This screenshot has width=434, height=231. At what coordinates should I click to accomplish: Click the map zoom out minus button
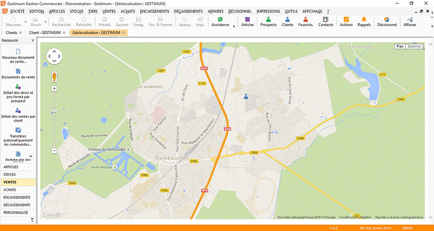(x=54, y=151)
